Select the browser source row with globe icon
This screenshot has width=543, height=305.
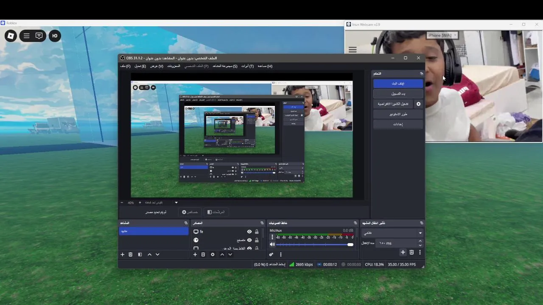pyautogui.click(x=227, y=240)
